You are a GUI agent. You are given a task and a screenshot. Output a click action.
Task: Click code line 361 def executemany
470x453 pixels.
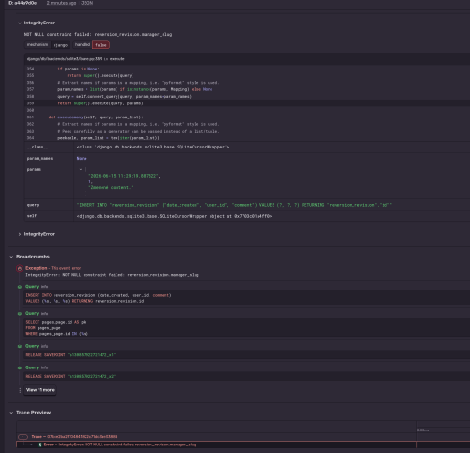tap(247, 117)
